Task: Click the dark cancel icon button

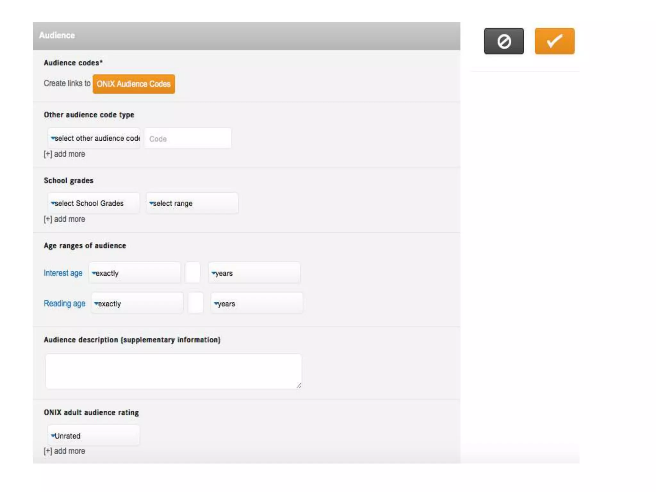Action: tap(504, 41)
